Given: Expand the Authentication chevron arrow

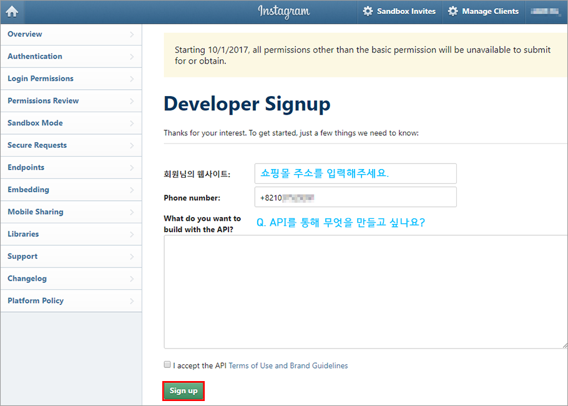Looking at the screenshot, I should [132, 57].
